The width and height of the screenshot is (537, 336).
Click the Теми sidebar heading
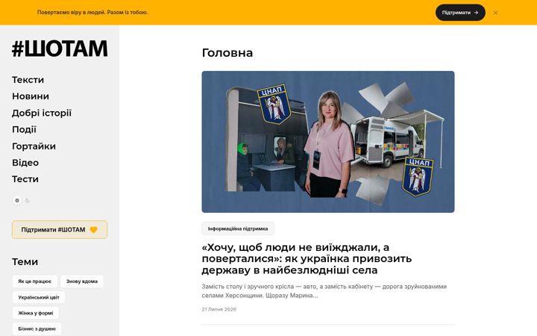(x=25, y=262)
